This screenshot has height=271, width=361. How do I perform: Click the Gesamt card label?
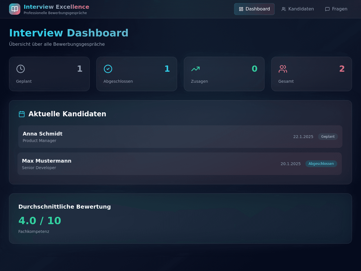pos(286,81)
